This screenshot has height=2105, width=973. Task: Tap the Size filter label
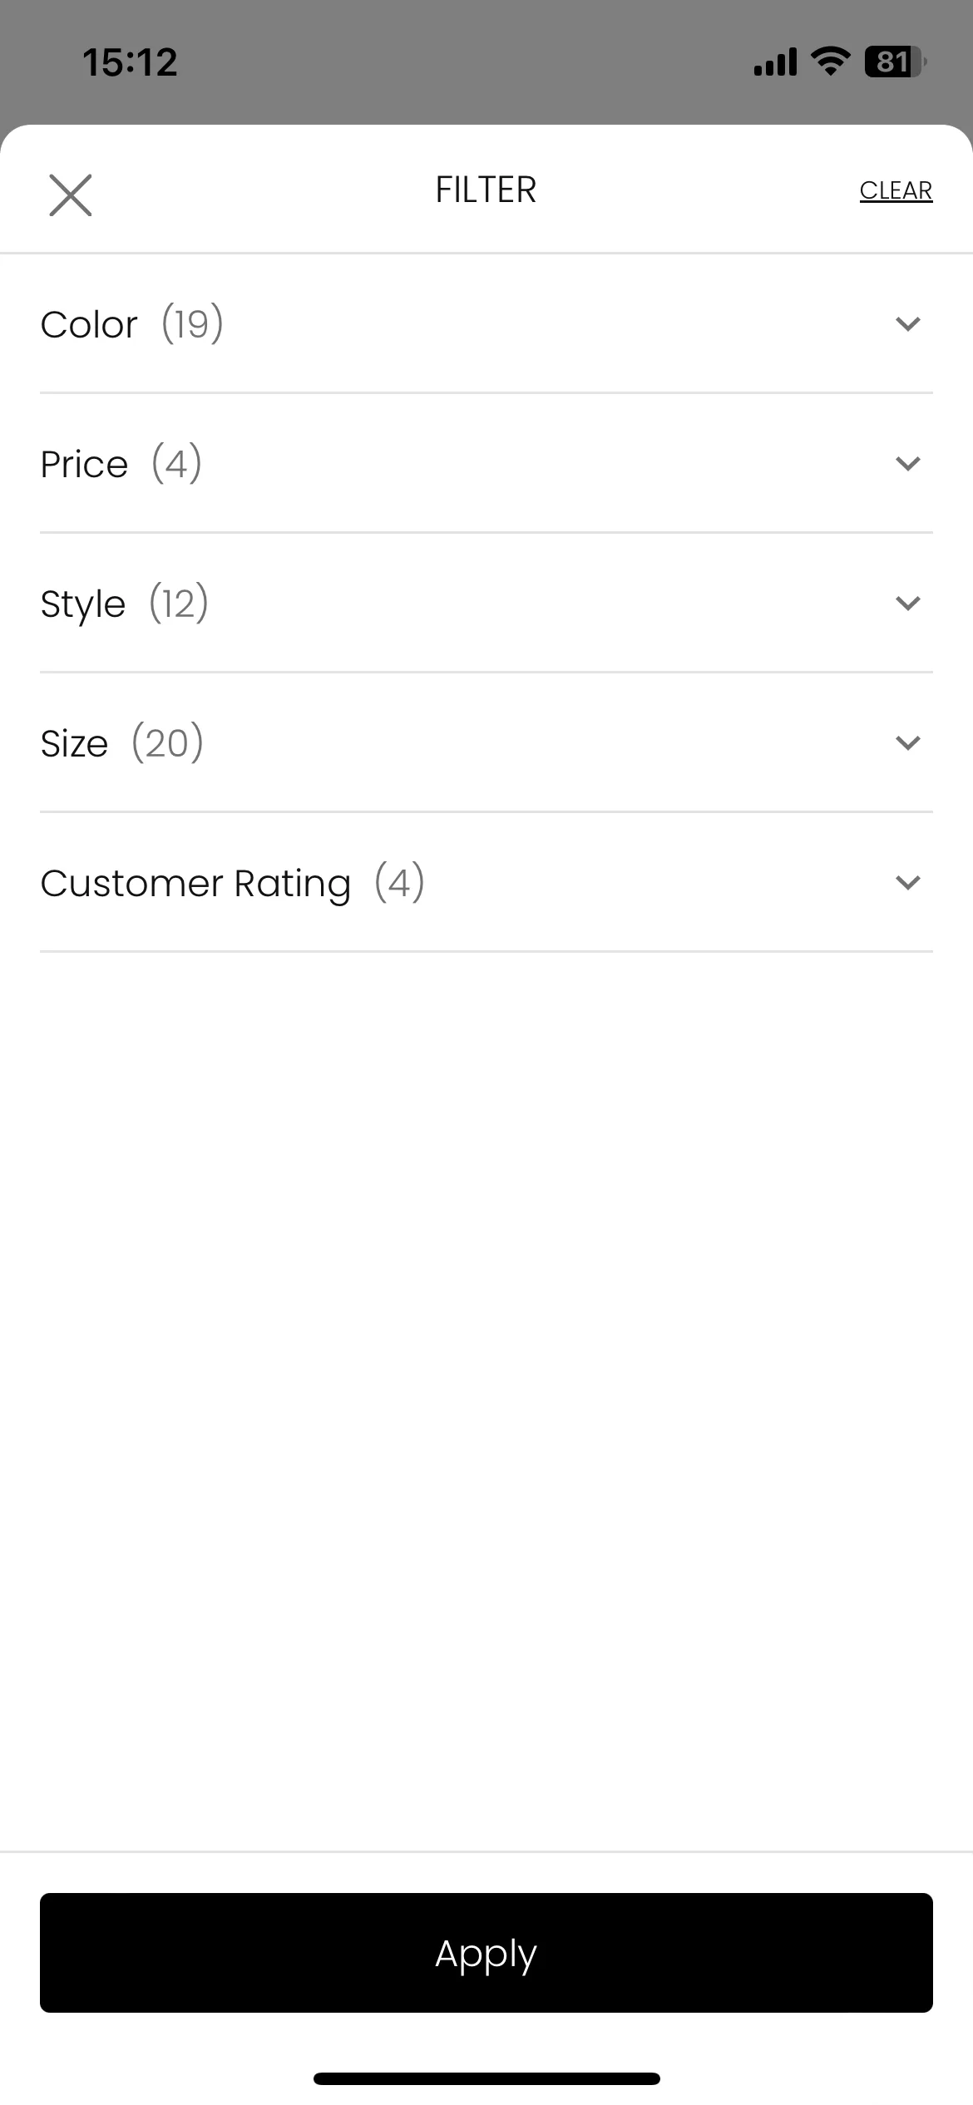pyautogui.click(x=74, y=743)
